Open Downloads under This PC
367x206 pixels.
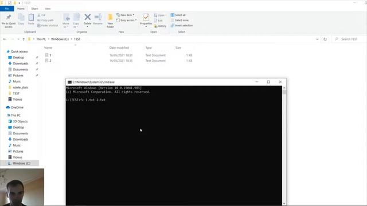click(21, 140)
